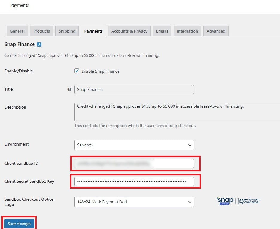This screenshot has height=229, width=280.
Task: Select the Payments tab
Action: point(93,31)
